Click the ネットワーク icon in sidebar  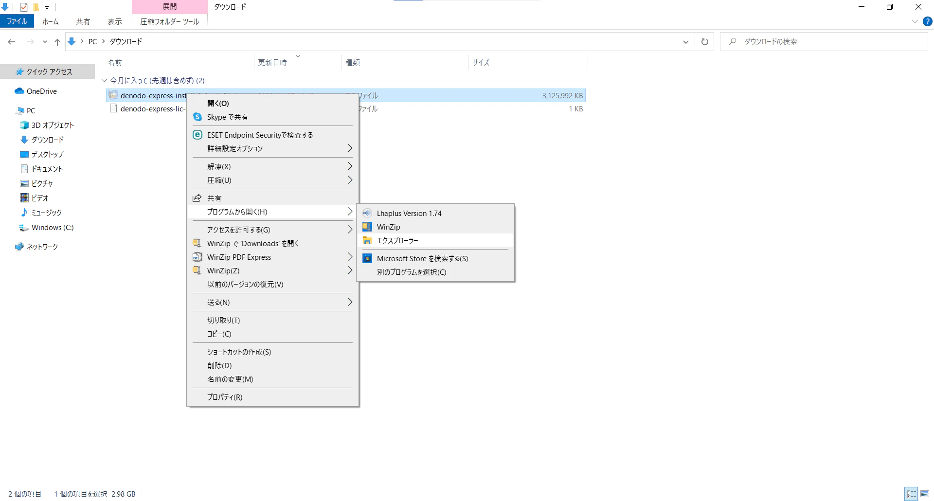(x=19, y=247)
